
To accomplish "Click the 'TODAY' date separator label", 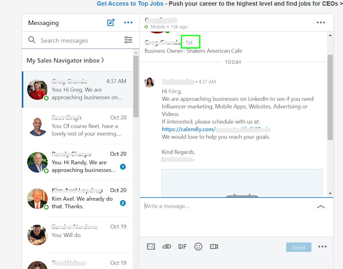I will click(x=233, y=62).
